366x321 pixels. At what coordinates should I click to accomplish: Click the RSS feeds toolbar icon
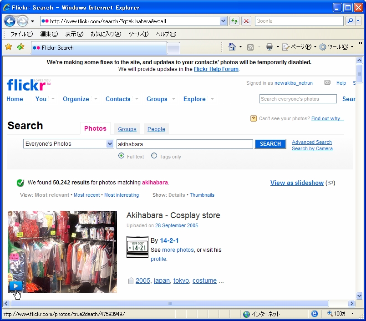click(250, 47)
